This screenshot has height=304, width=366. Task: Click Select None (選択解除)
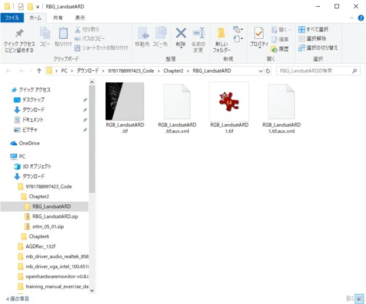pyautogui.click(x=312, y=38)
